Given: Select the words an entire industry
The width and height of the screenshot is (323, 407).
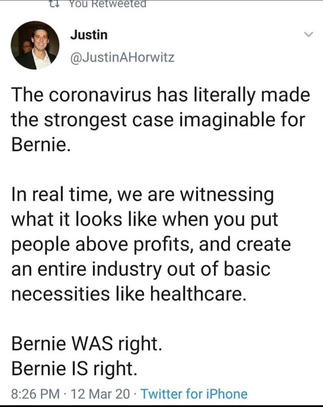Looking at the screenshot, I should pyautogui.click(x=87, y=269).
